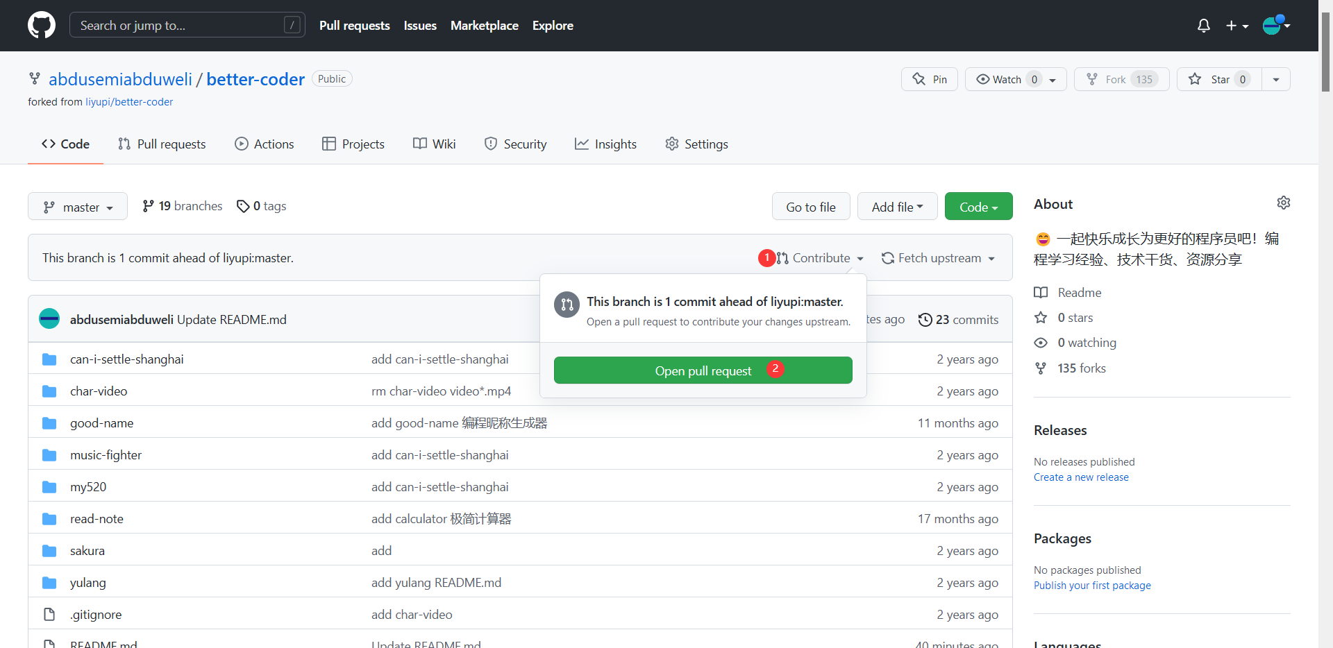
Task: Pin this repository
Action: [930, 79]
